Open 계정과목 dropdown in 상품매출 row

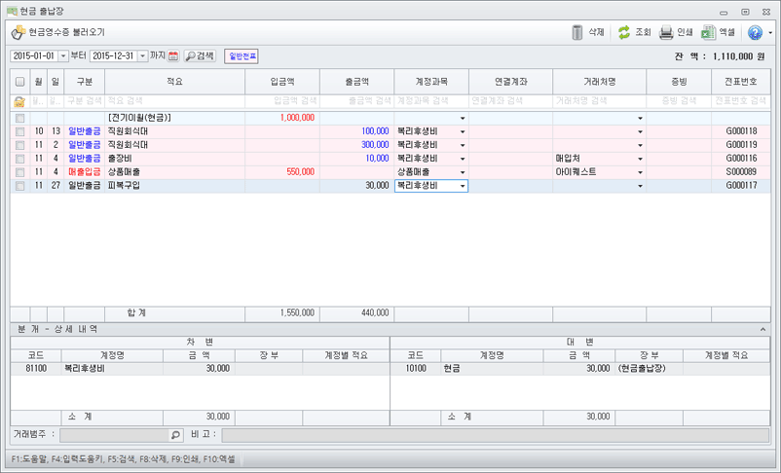[463, 172]
